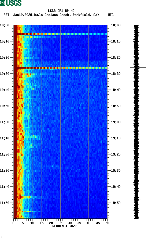The height and width of the screenshot is (240, 148).
Task: Click the 5 Hz frequency tick label
Action: coord(23,223)
